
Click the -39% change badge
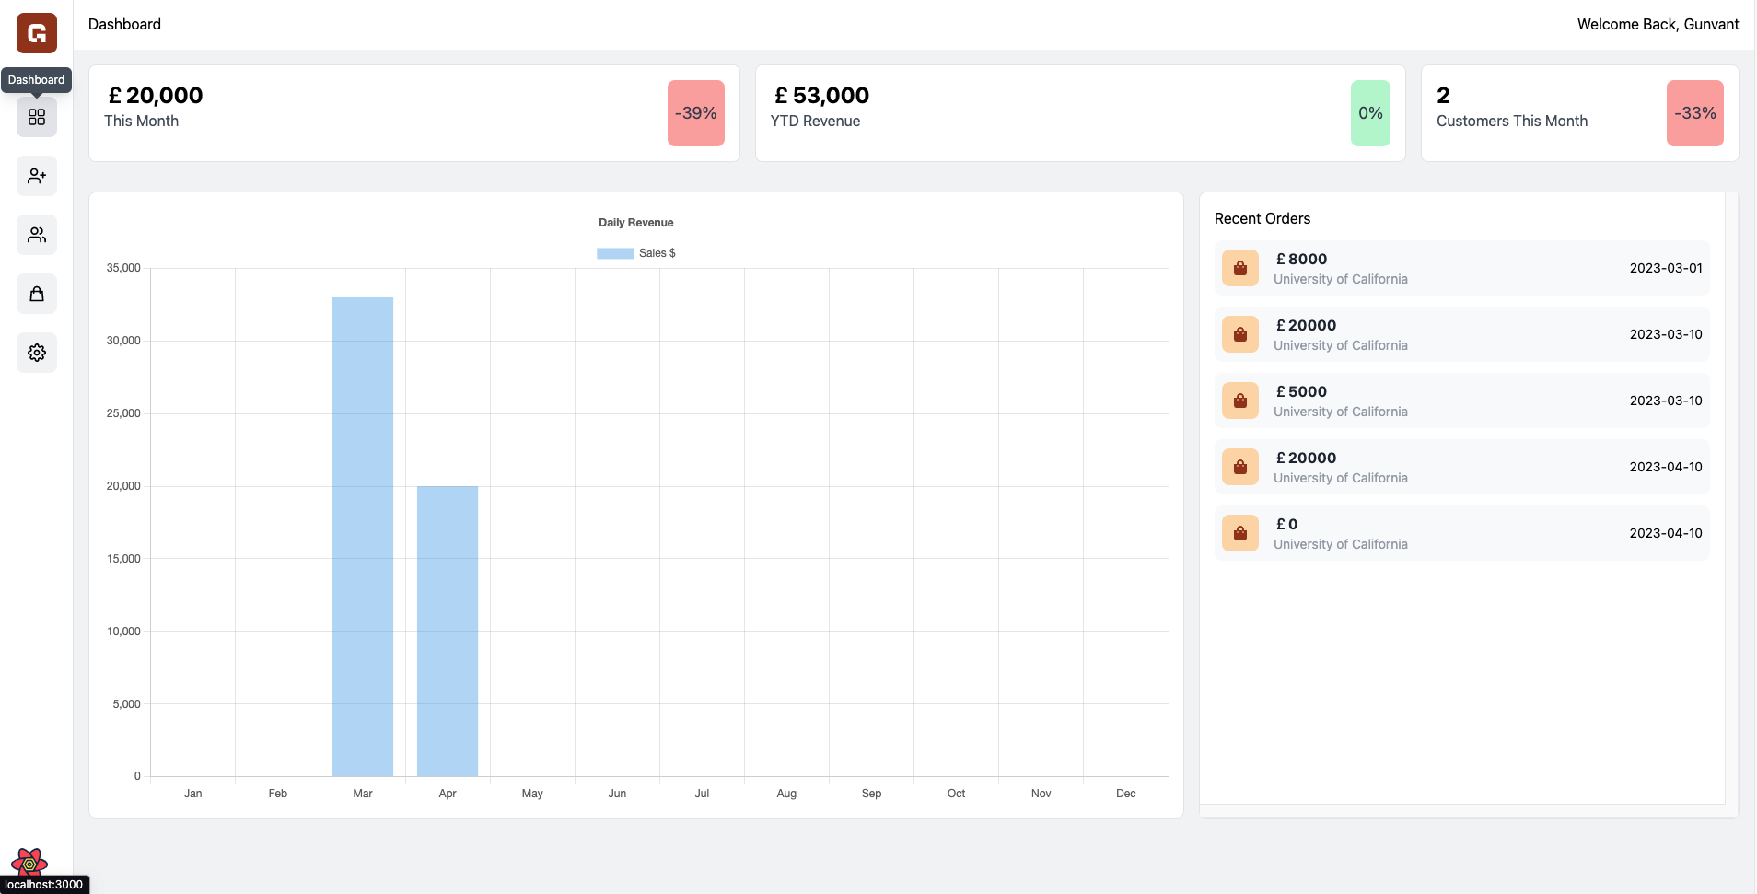(696, 113)
